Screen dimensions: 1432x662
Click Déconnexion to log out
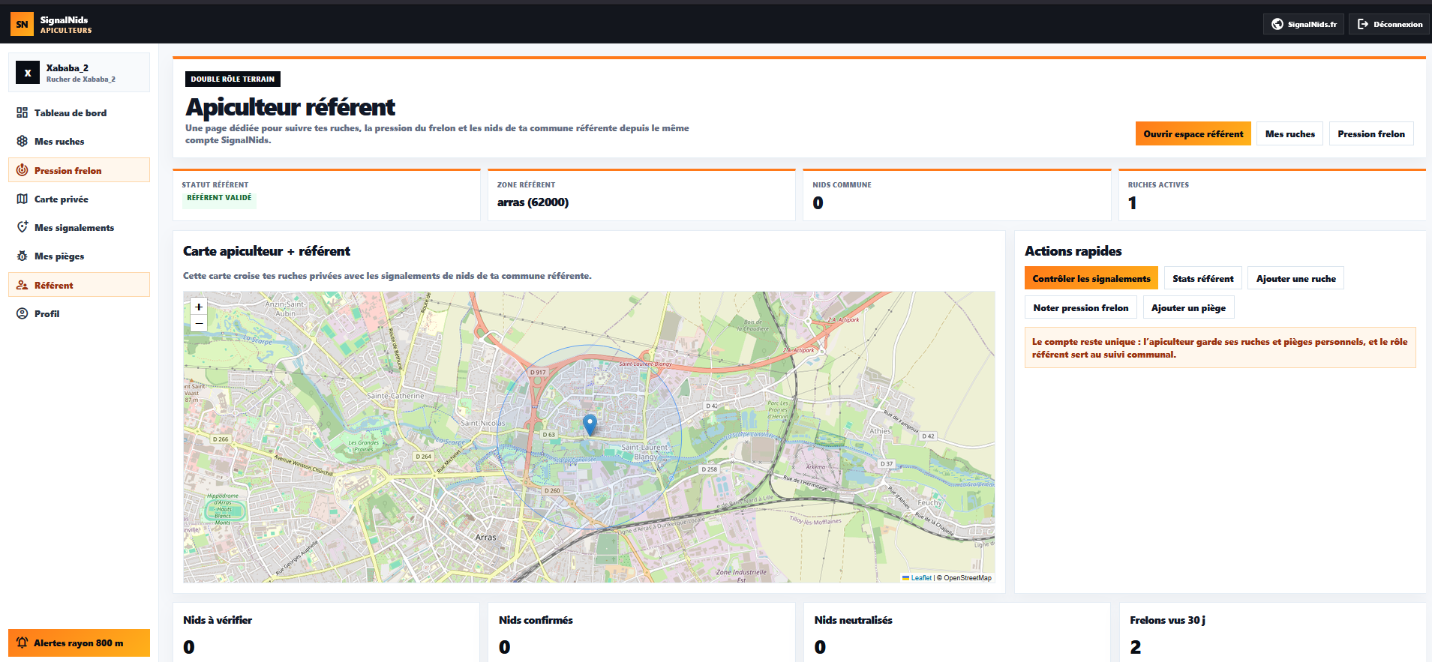1389,24
